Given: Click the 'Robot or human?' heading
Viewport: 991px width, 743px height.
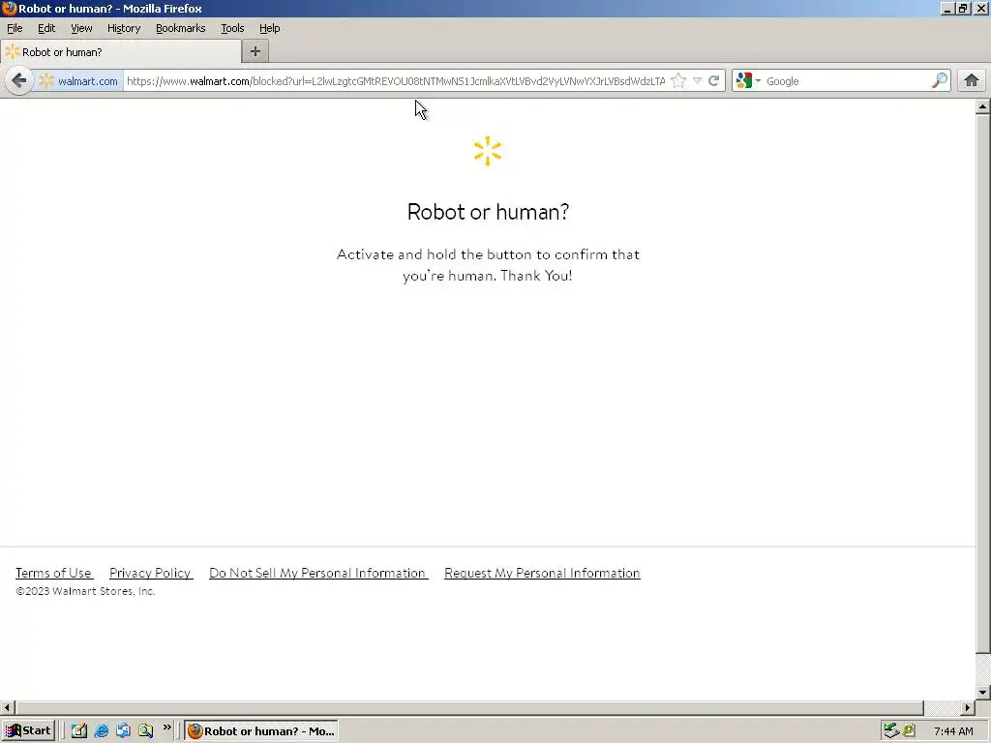Looking at the screenshot, I should [488, 212].
